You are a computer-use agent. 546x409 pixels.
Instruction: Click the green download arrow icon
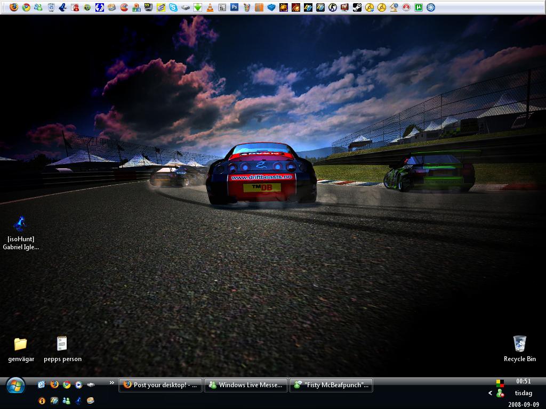(x=198, y=7)
